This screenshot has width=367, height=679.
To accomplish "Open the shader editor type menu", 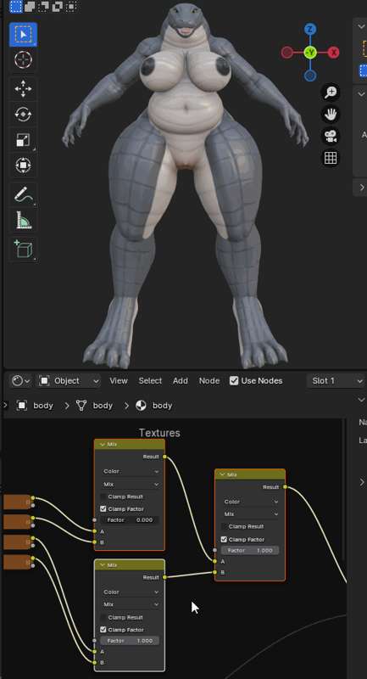I will (20, 381).
